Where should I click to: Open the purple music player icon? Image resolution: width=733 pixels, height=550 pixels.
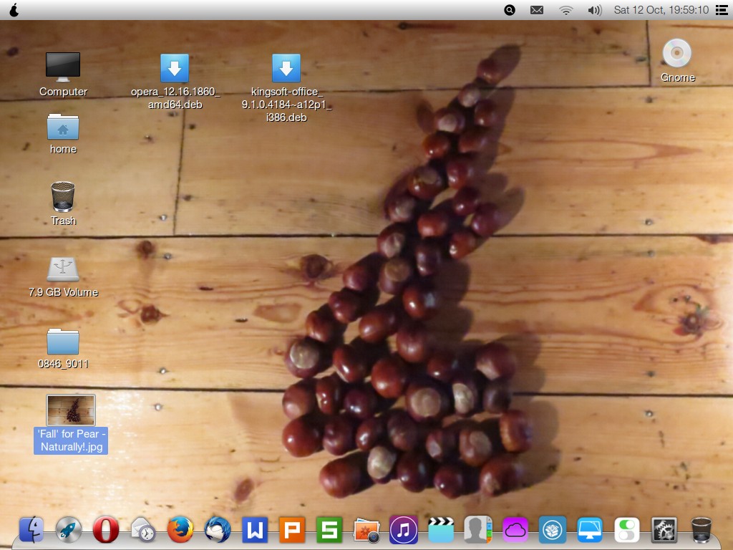(x=404, y=531)
